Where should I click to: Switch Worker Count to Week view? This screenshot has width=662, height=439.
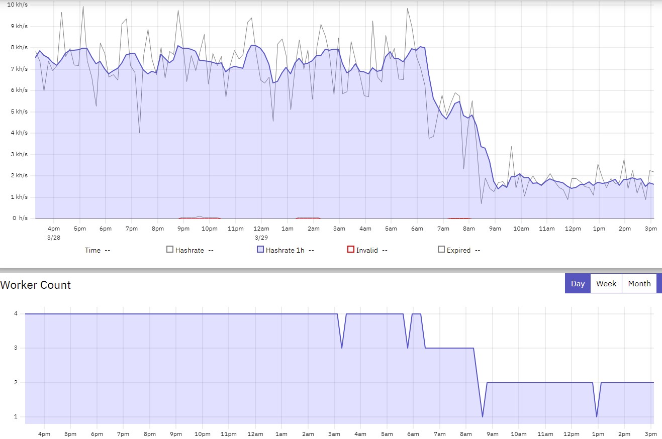(606, 284)
